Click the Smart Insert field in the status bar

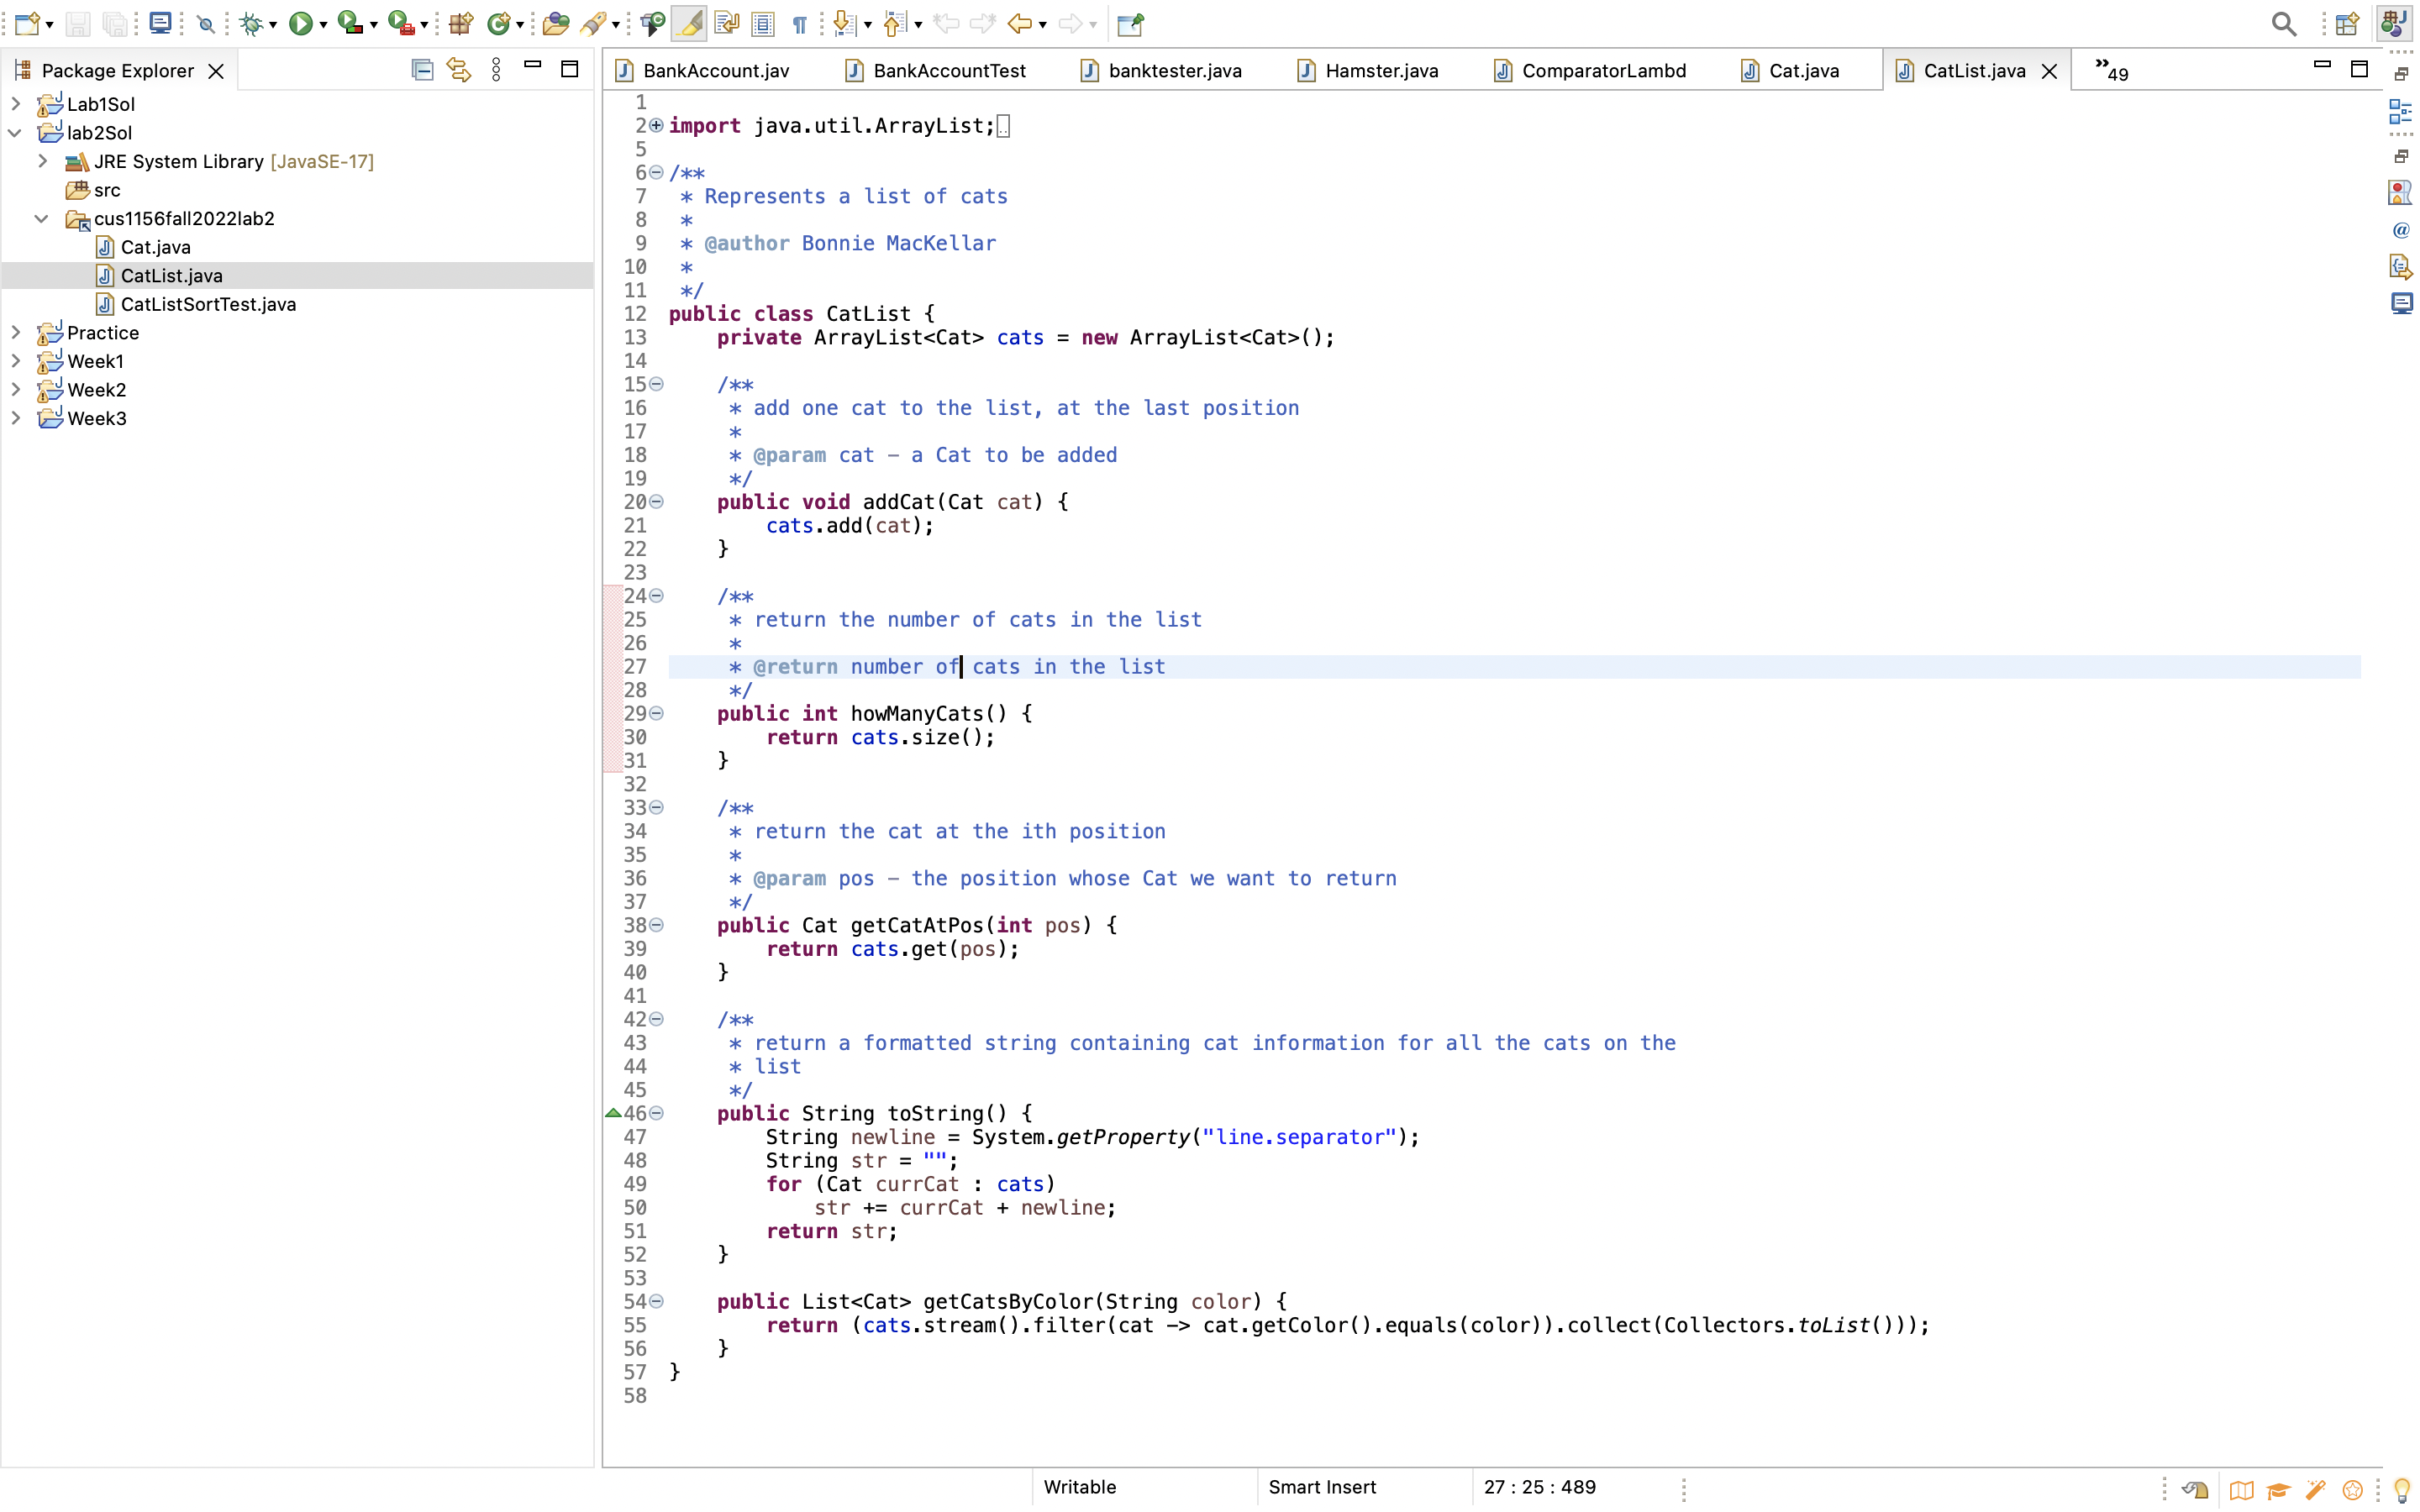coord(1322,1487)
